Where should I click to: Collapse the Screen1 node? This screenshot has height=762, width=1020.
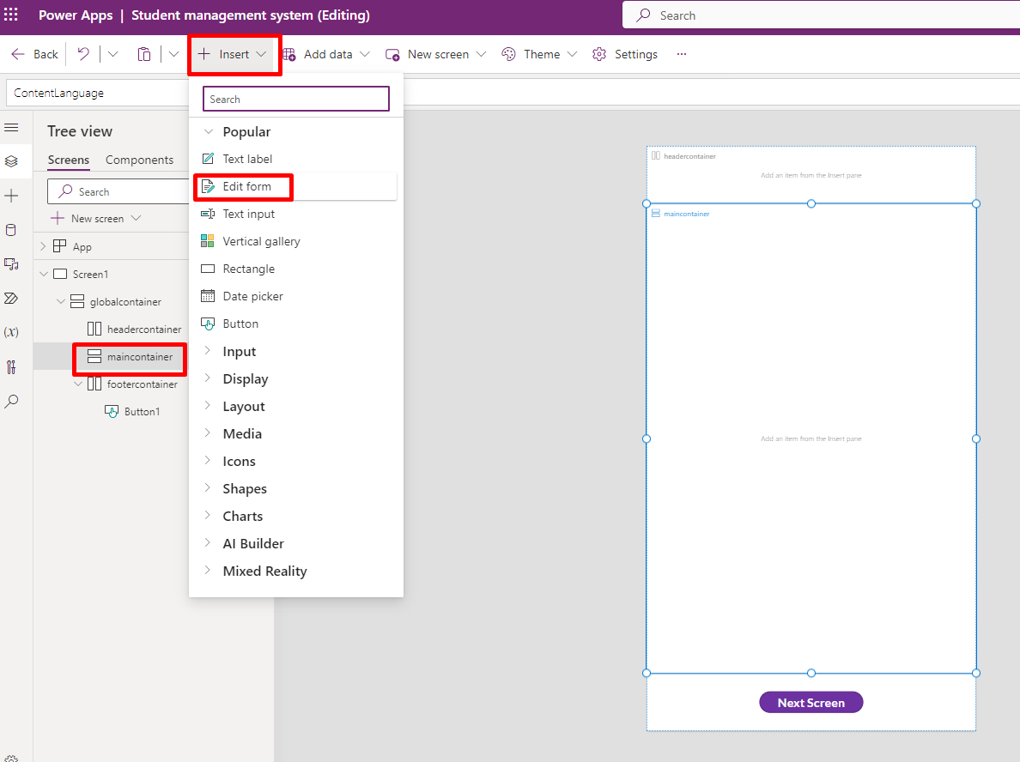(44, 275)
